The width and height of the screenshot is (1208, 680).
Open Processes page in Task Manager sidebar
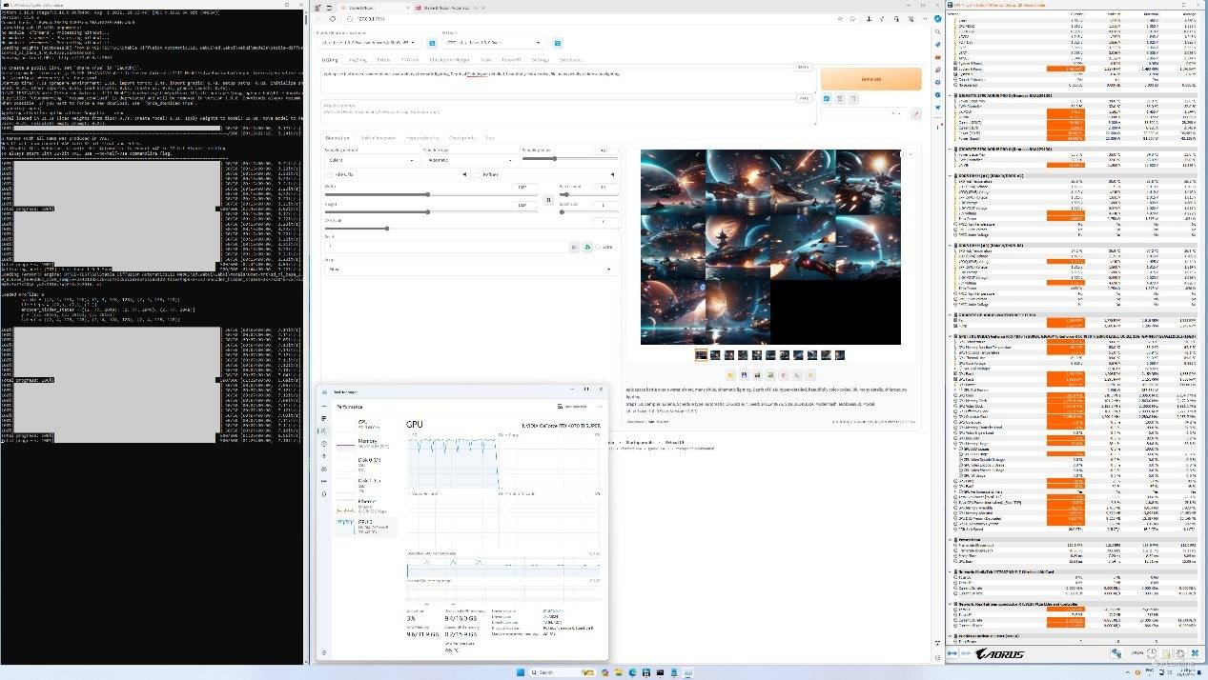[x=324, y=419]
